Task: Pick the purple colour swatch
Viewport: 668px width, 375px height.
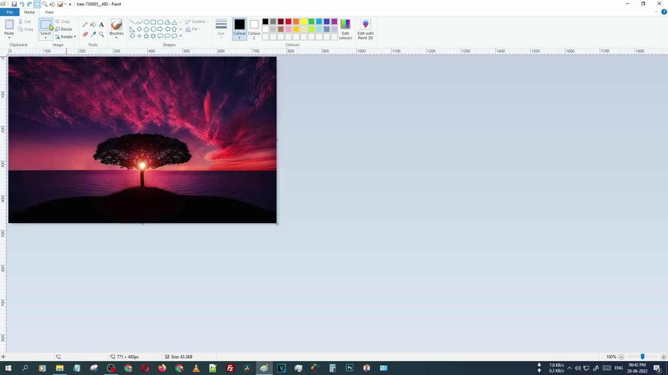Action: (335, 22)
